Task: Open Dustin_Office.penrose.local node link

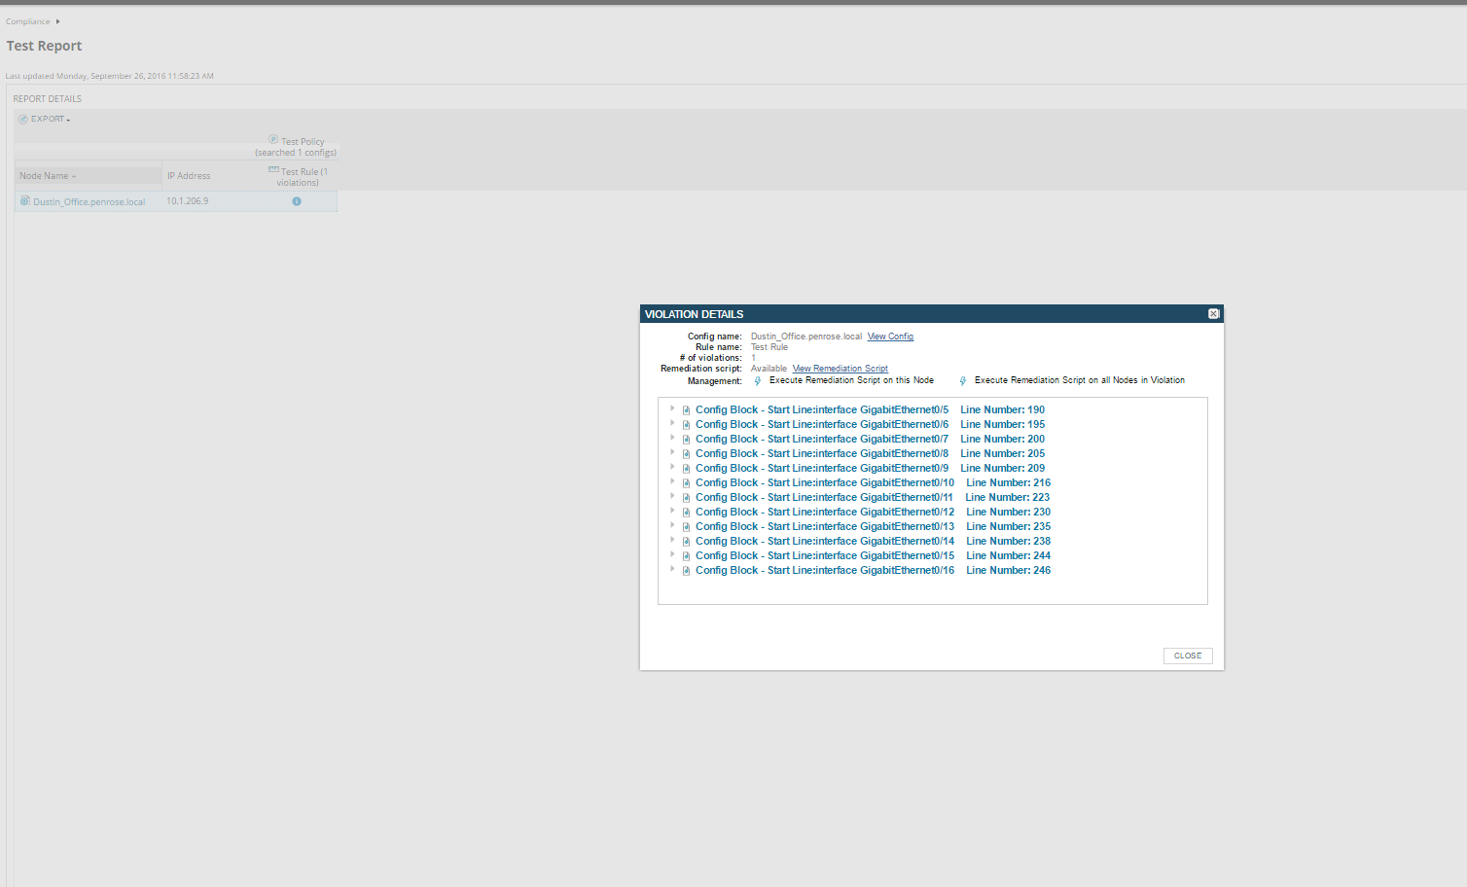Action: tap(89, 202)
